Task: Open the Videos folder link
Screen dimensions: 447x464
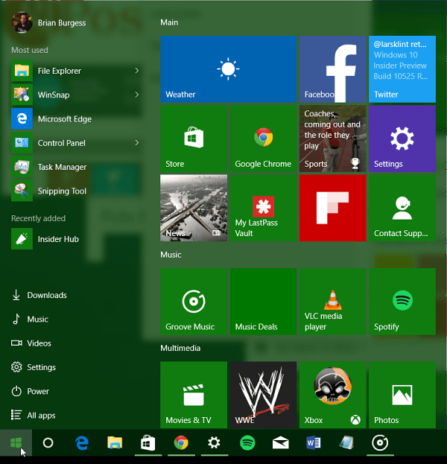Action: click(31, 343)
